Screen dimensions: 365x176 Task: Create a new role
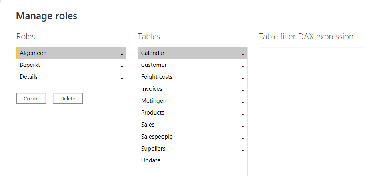coord(31,98)
